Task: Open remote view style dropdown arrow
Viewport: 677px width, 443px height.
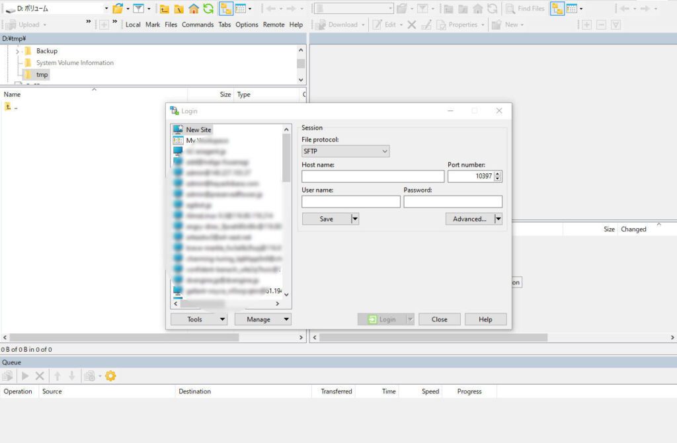Action: 581,9
